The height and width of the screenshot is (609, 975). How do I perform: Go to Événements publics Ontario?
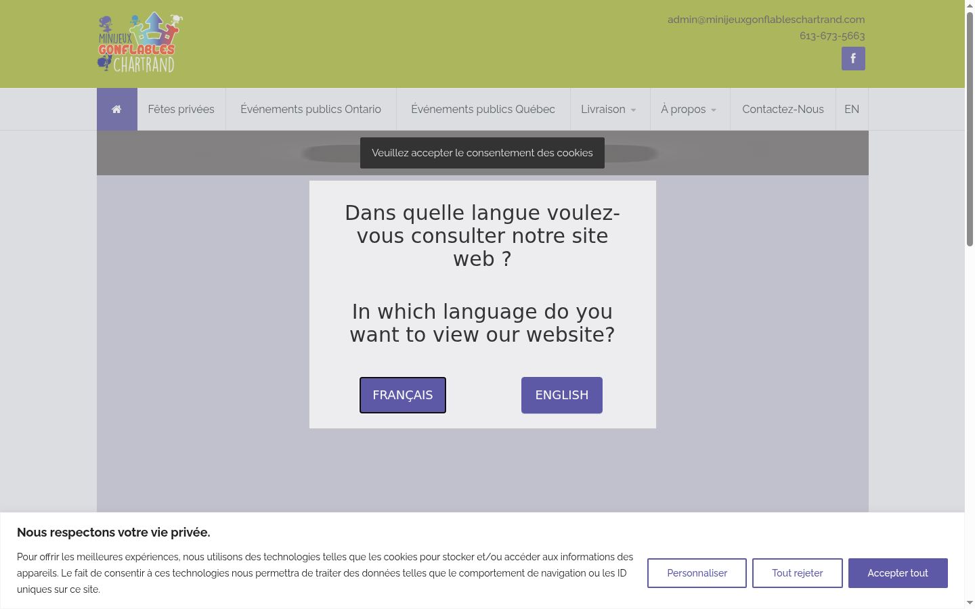click(311, 109)
